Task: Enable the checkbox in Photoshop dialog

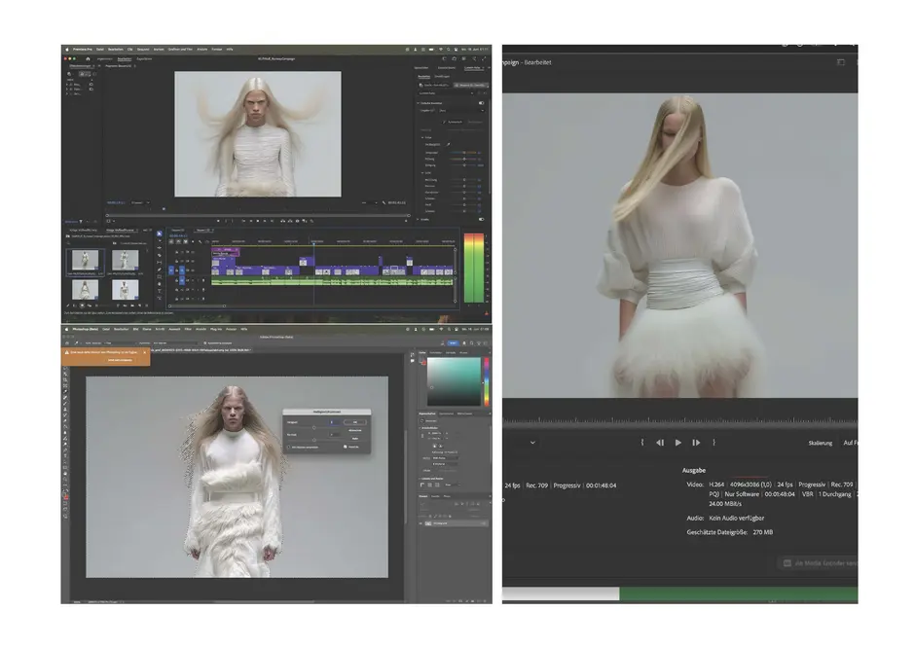Action: [x=289, y=447]
